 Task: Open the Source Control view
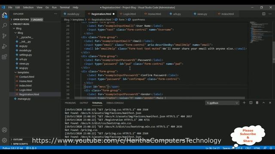[4, 36]
